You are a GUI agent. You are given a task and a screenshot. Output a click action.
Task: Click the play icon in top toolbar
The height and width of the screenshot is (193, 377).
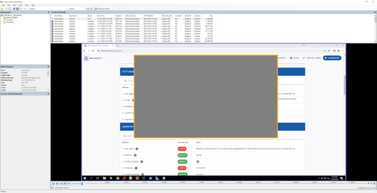coord(6,9)
